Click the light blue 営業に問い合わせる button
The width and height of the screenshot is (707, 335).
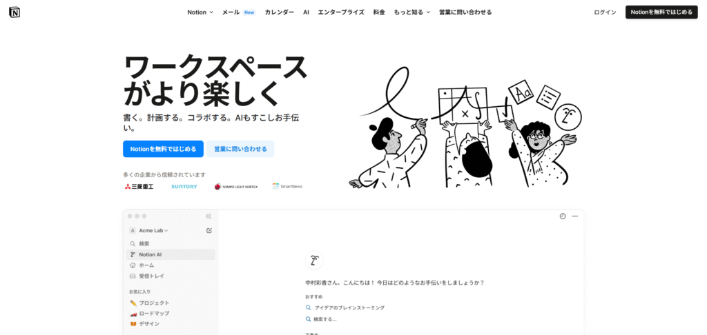[240, 149]
